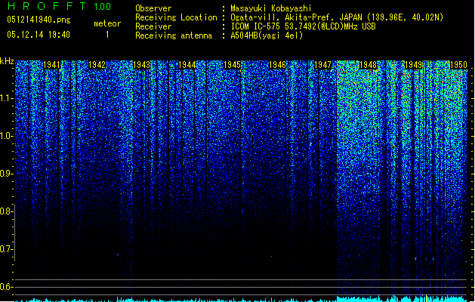This screenshot has height=302, width=475.
Task: Click the ICOM IC-575 receiver text
Action: pyautogui.click(x=303, y=26)
